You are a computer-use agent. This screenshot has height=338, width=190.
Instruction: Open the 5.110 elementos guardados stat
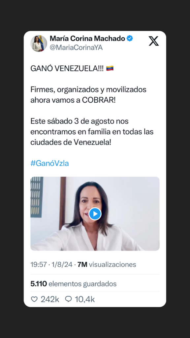[74, 284]
